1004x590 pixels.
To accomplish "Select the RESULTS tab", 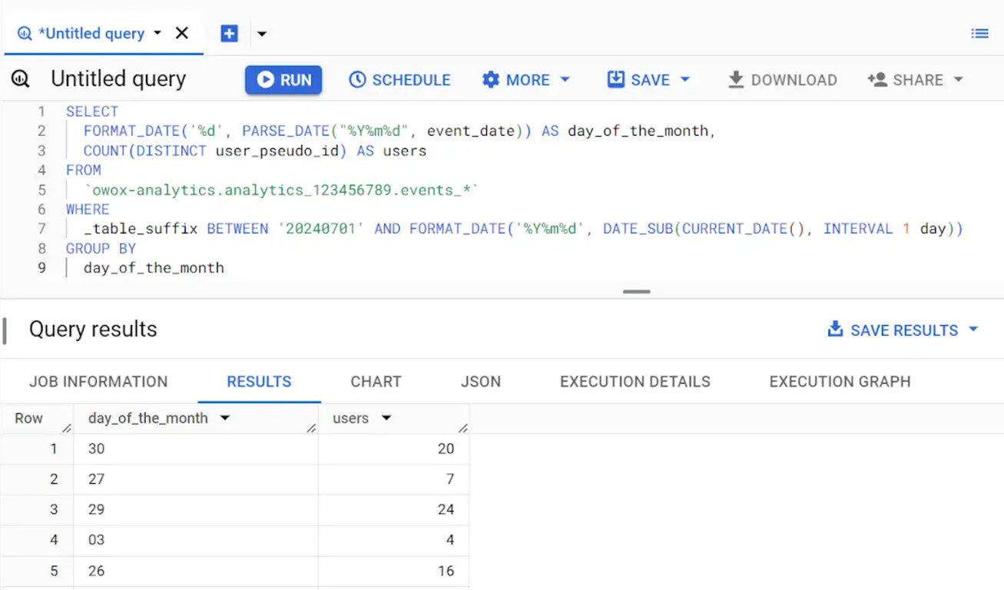I will 259,382.
